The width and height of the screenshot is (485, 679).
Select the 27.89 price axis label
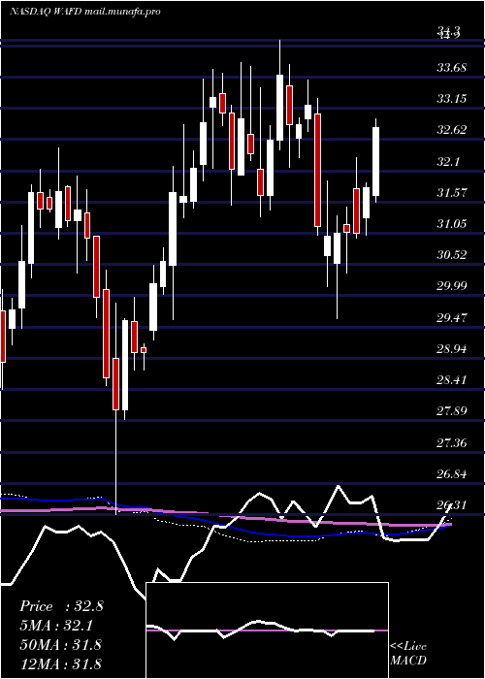click(451, 410)
